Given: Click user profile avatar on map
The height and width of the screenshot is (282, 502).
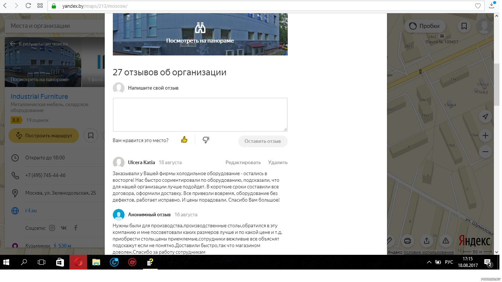Looking at the screenshot, I should point(484,26).
